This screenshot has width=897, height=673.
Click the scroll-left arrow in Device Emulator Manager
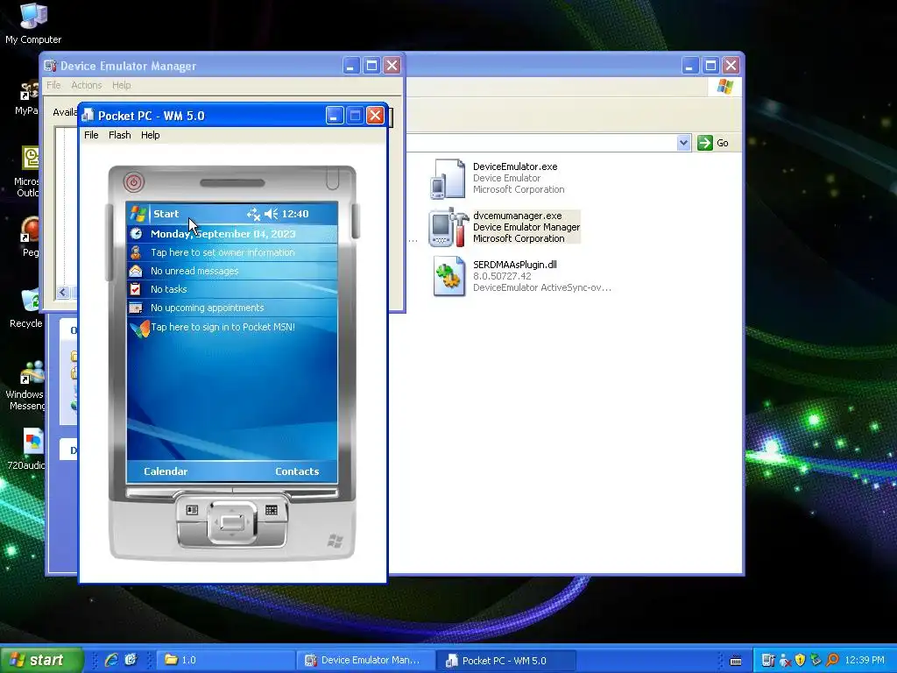click(63, 293)
